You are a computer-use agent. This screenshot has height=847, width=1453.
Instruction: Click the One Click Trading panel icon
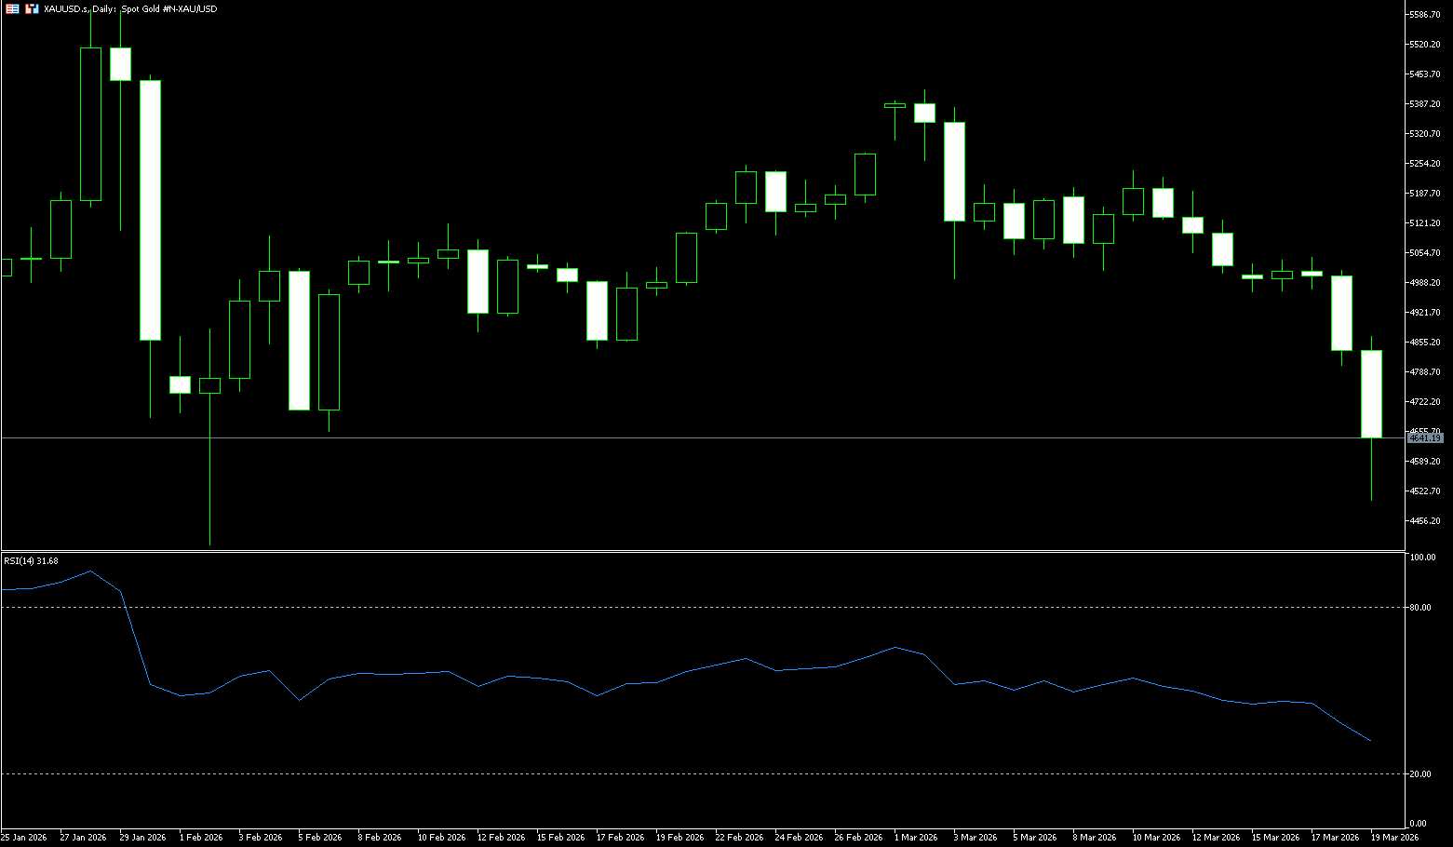click(x=32, y=8)
